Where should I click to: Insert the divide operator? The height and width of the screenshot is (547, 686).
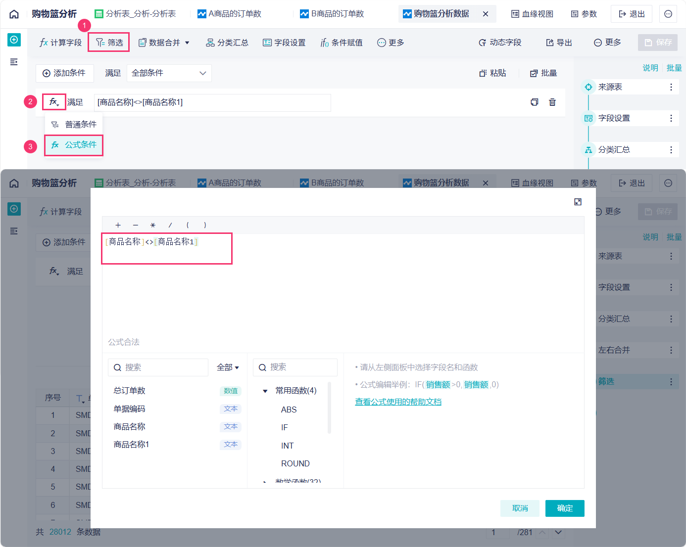tap(170, 225)
